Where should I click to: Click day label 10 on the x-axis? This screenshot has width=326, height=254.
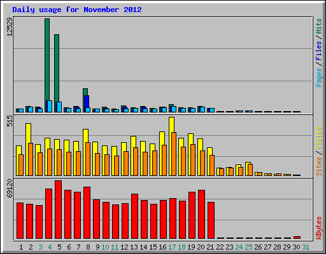pyautogui.click(x=105, y=247)
